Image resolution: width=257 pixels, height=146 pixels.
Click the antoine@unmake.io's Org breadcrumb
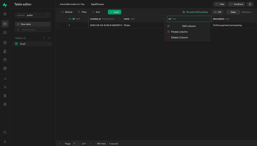pos(72,4)
